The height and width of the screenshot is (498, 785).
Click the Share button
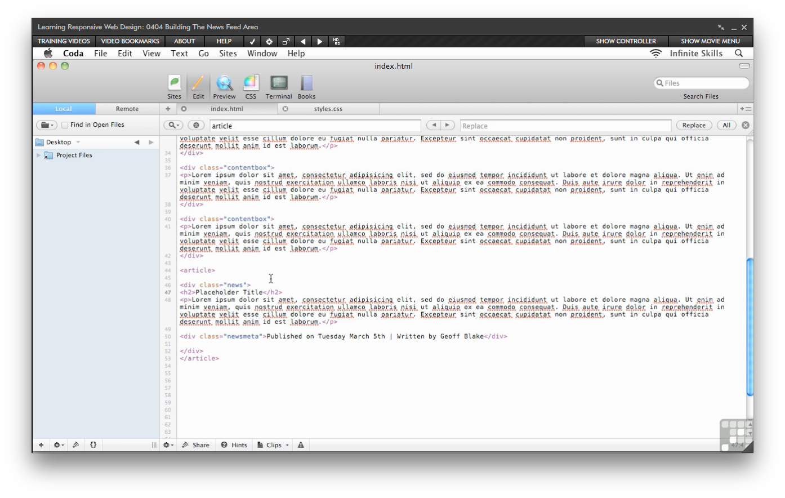[195, 445]
